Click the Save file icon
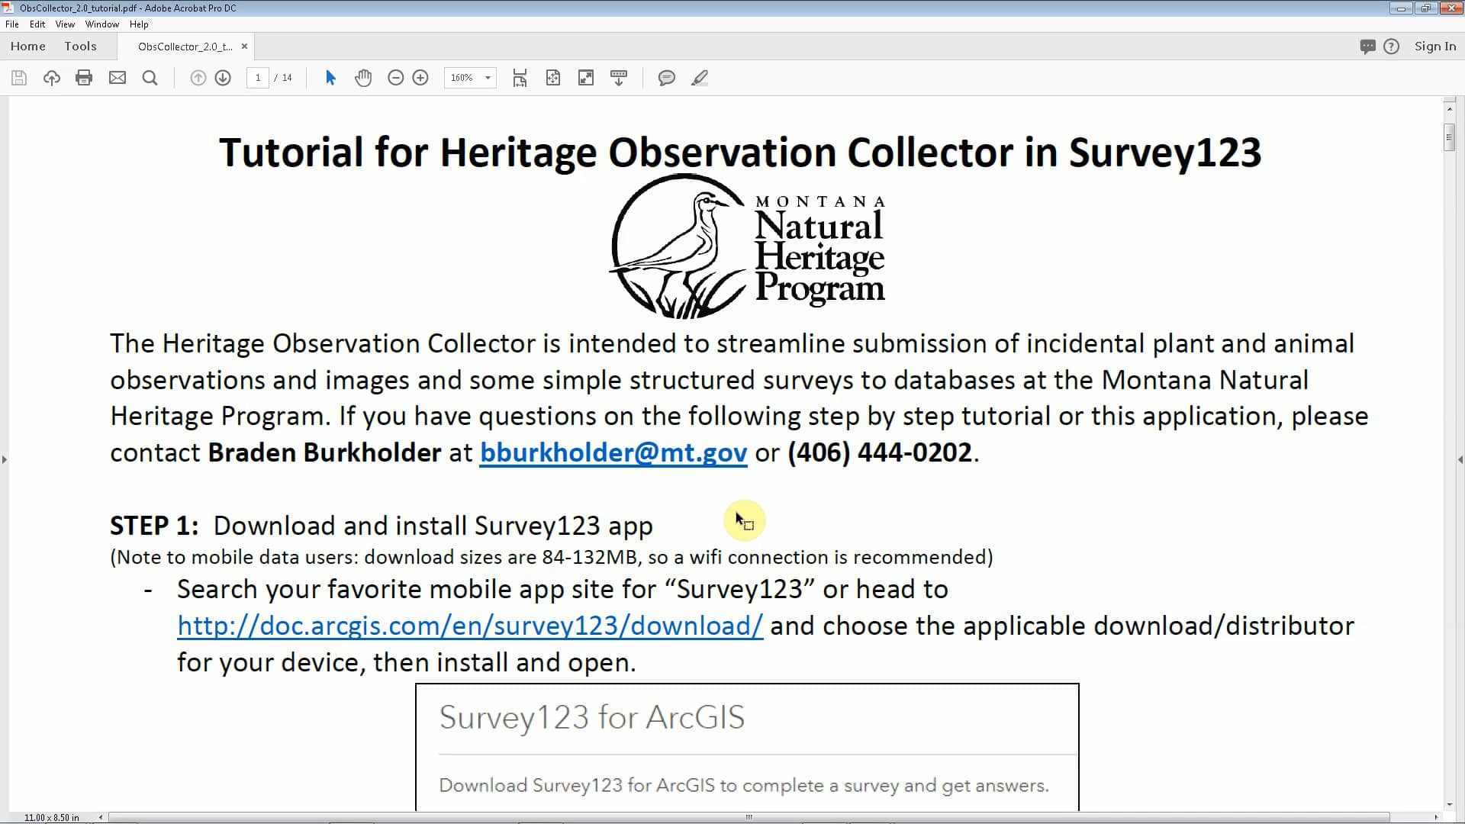 tap(19, 78)
